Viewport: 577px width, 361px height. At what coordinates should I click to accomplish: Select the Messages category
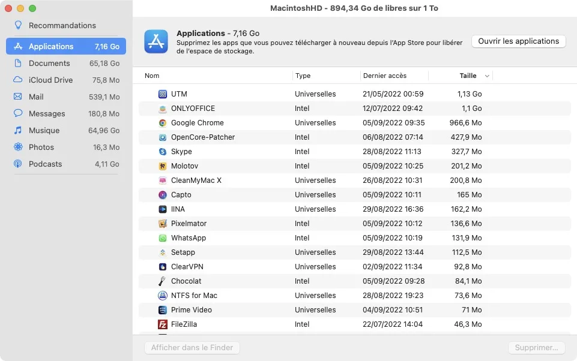pos(66,113)
